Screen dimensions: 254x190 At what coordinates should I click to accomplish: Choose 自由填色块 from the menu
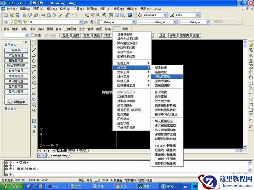tap(132, 34)
